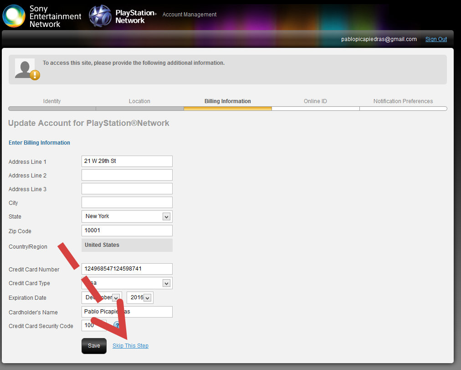The width and height of the screenshot is (461, 370).
Task: Click the Address Line 1 field
Action: tap(127, 161)
